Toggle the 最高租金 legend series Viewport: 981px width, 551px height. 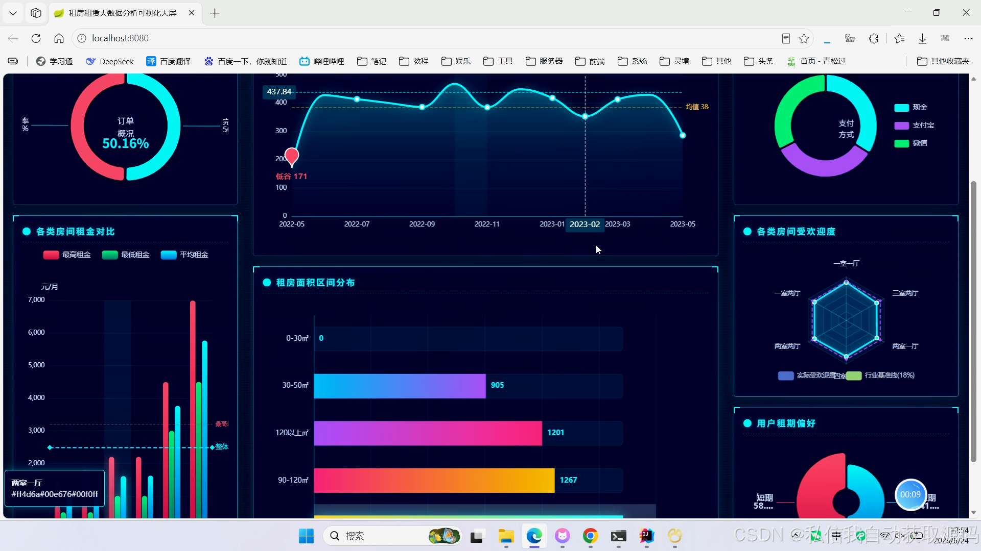[x=67, y=255]
